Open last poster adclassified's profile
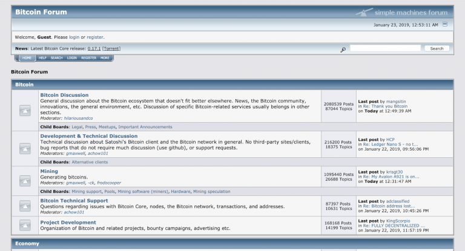The image size is (465, 251). [x=398, y=201]
